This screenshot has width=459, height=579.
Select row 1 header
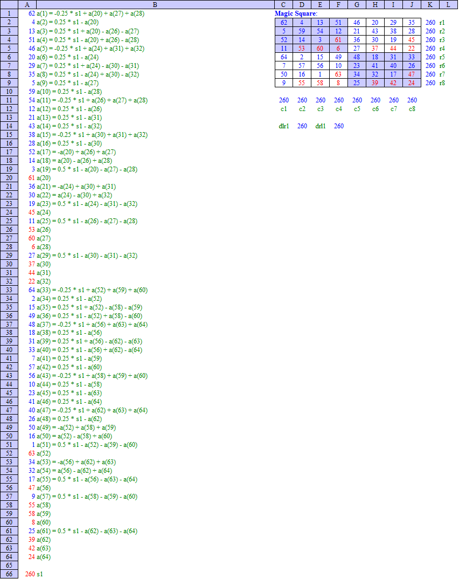pos(9,13)
